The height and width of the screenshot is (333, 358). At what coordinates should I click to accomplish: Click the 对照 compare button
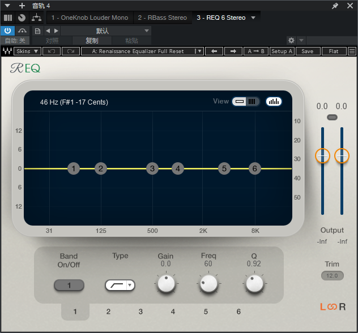pos(52,41)
